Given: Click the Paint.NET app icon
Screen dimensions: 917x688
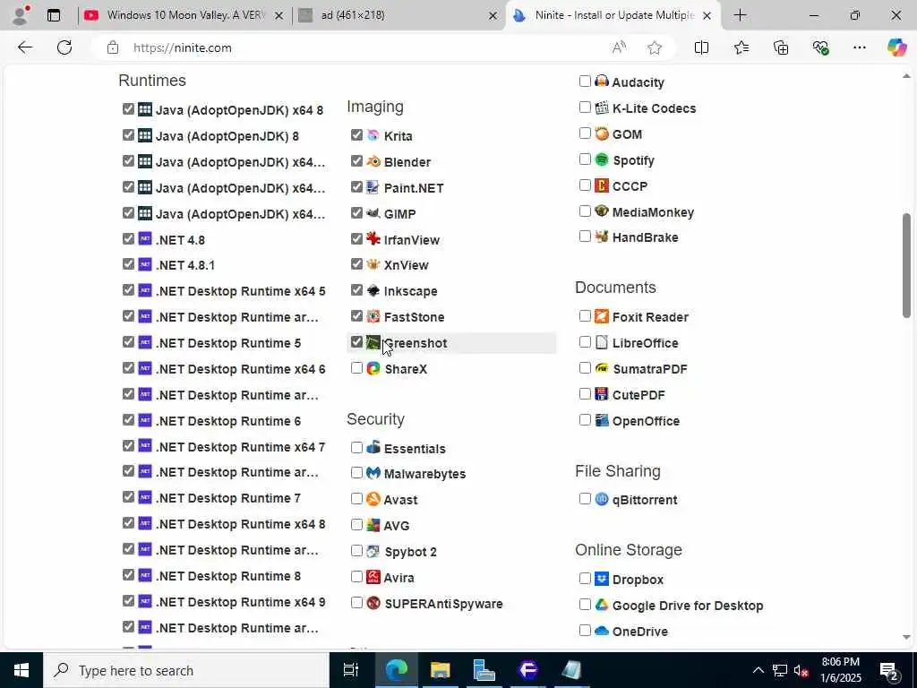Looking at the screenshot, I should pos(373,187).
